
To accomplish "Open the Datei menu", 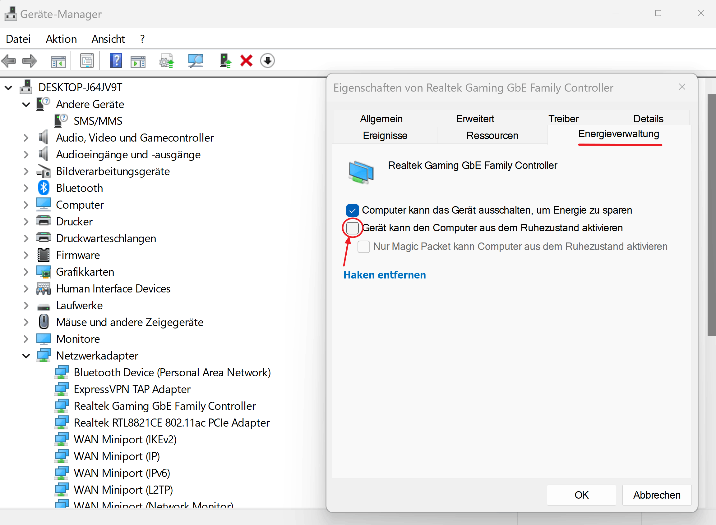I will click(18, 39).
